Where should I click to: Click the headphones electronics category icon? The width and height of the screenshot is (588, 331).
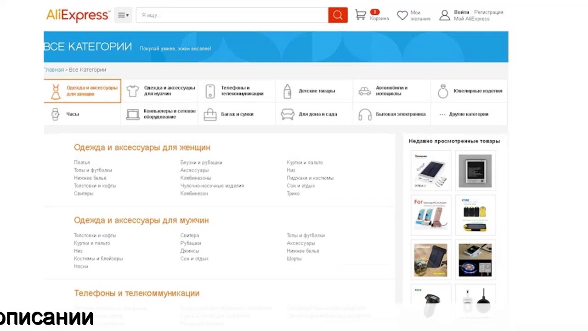(365, 114)
